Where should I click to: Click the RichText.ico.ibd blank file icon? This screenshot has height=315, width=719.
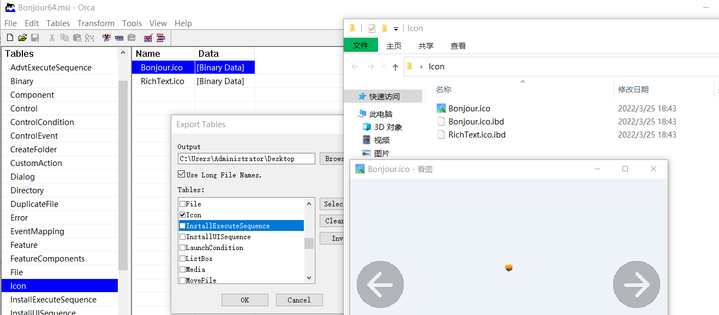coord(441,134)
